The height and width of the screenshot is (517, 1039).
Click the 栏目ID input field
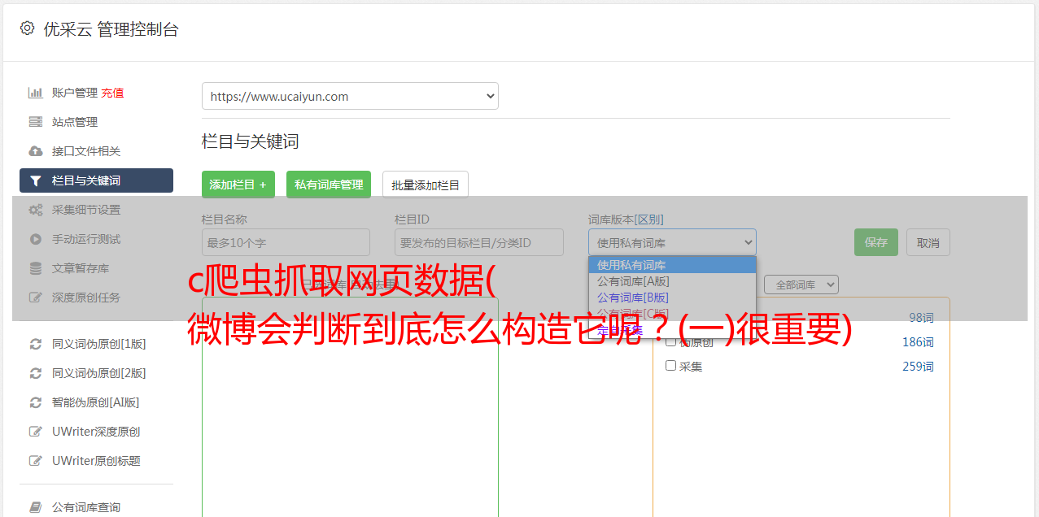click(479, 242)
